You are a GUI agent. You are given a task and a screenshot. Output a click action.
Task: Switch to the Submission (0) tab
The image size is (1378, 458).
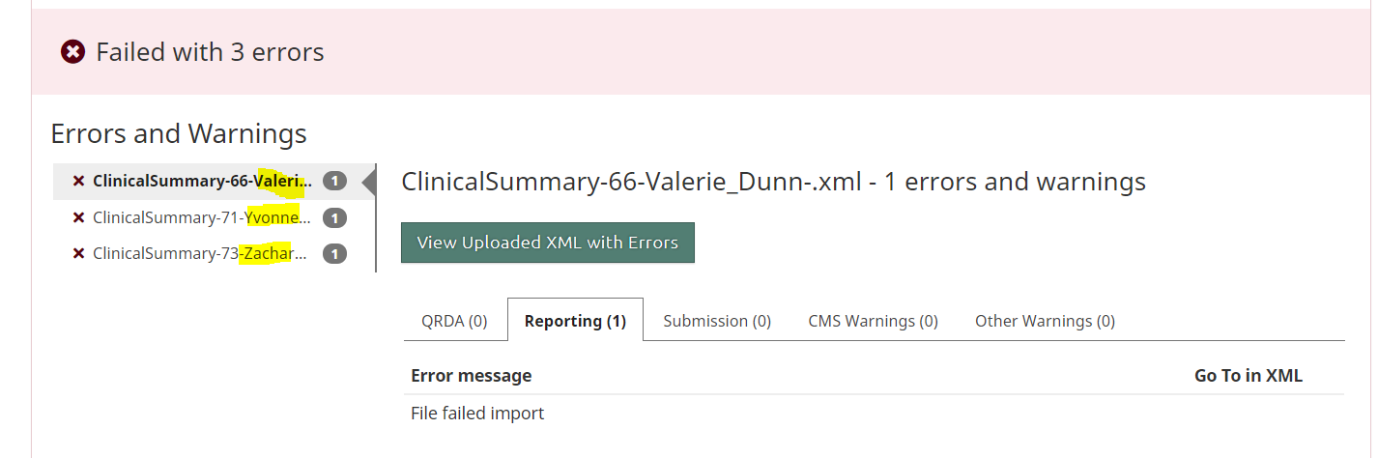717,321
